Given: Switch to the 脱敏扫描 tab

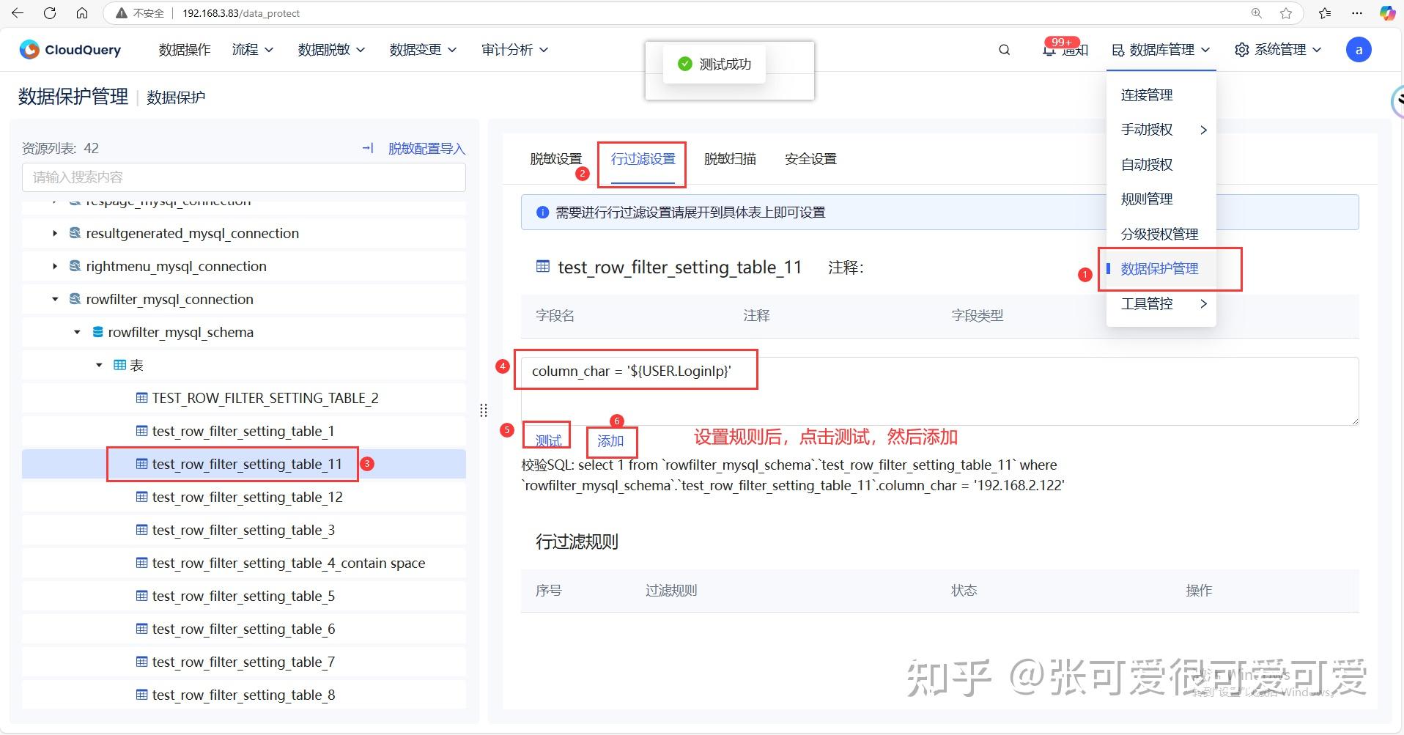Looking at the screenshot, I should click(730, 158).
